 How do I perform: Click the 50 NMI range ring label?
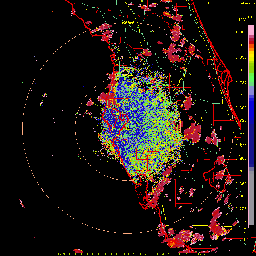(x=128, y=75)
